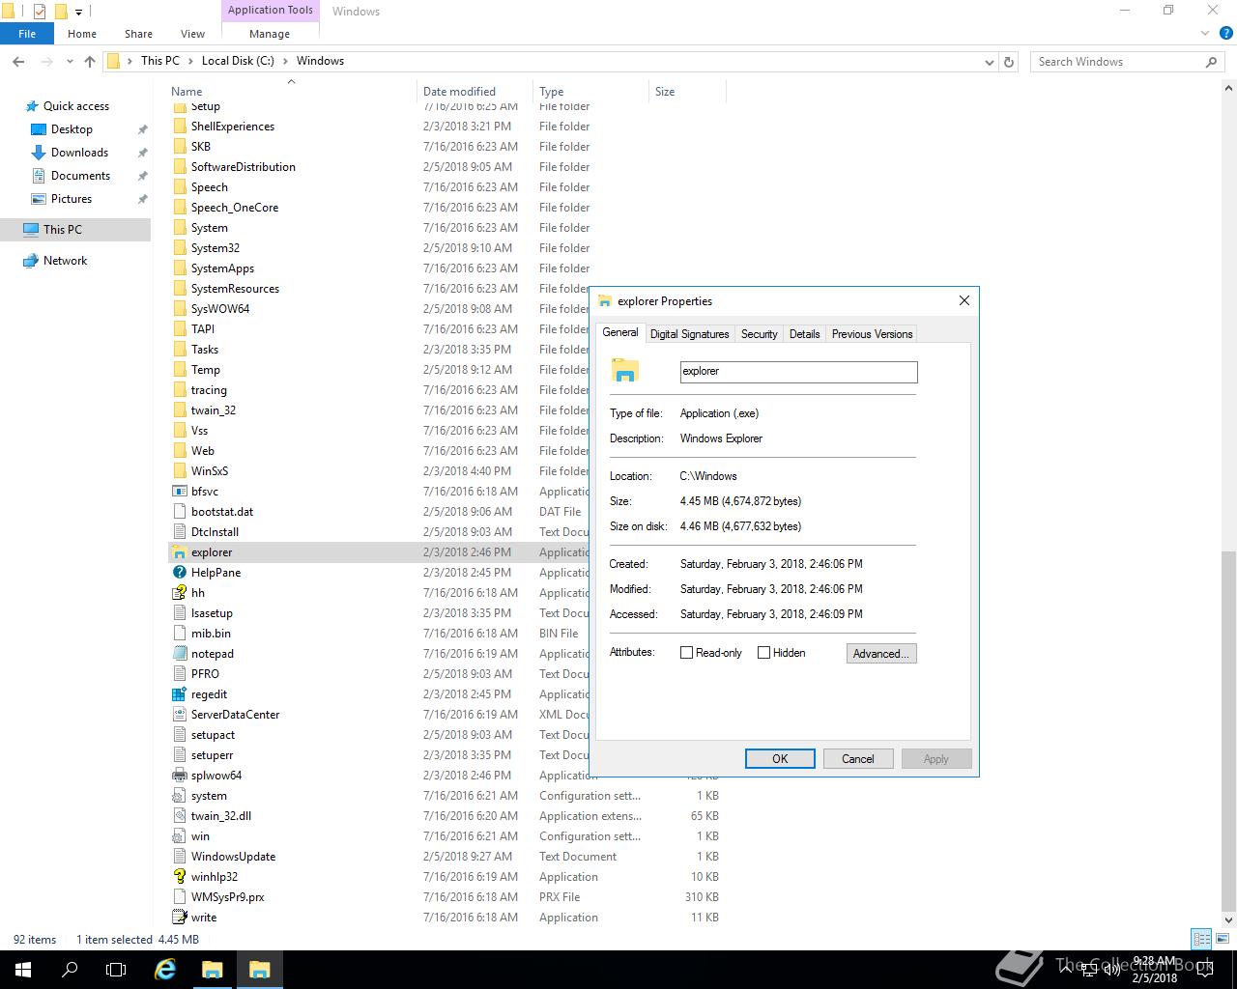The image size is (1237, 989).
Task: Click the ServerDataCenter XML icon
Action: tap(179, 715)
